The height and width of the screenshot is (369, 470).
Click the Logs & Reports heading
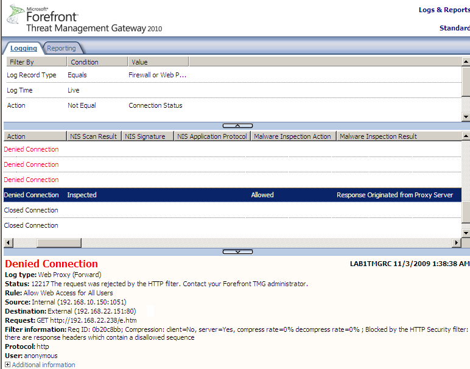point(444,10)
